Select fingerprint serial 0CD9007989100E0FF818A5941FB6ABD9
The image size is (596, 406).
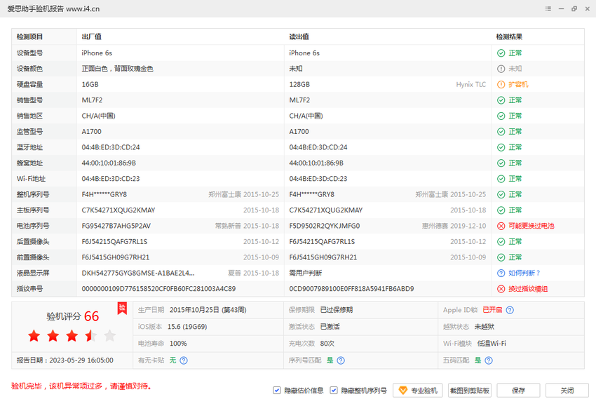pos(351,289)
